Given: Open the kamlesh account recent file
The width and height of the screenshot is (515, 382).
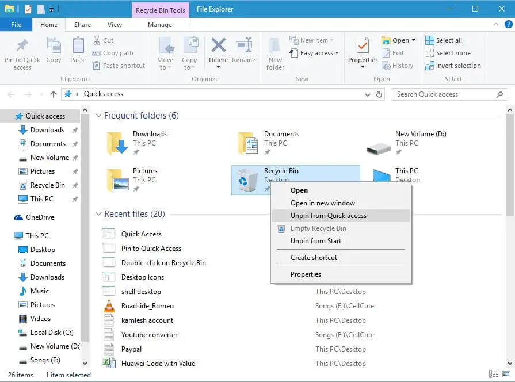Looking at the screenshot, I should coord(147,320).
